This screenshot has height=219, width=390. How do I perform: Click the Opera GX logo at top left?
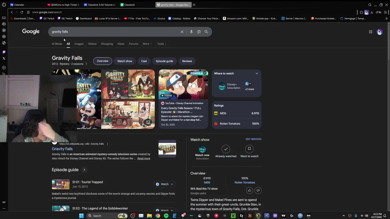pos(4,5)
